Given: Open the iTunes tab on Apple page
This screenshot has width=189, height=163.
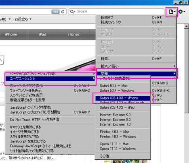Looking at the screenshot, I should pyautogui.click(x=74, y=34).
